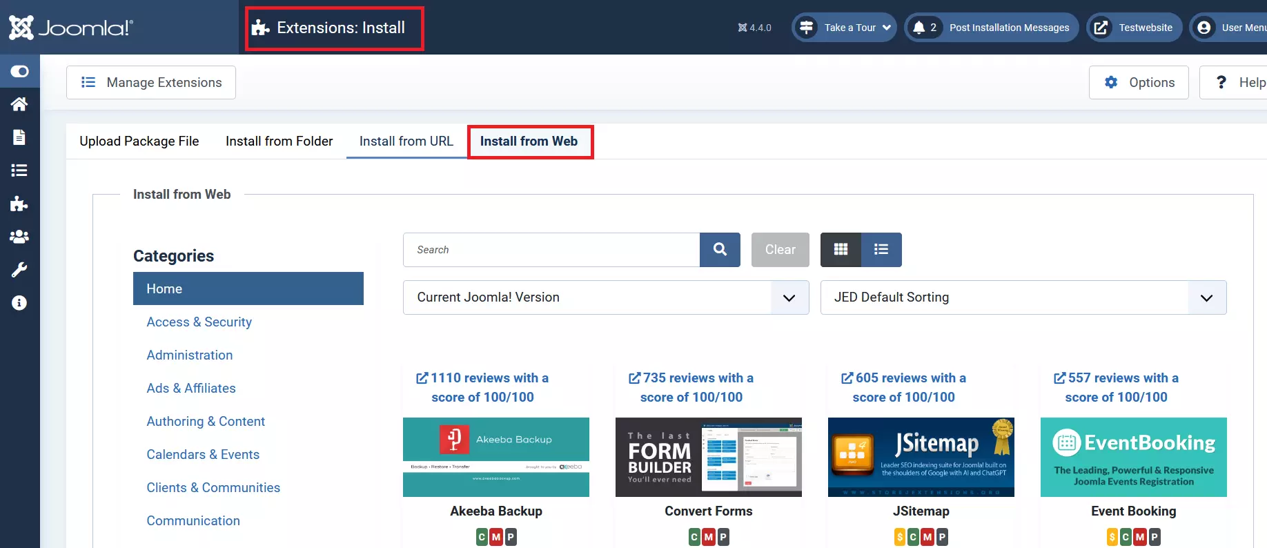Click Convert Forms extension title

point(709,511)
